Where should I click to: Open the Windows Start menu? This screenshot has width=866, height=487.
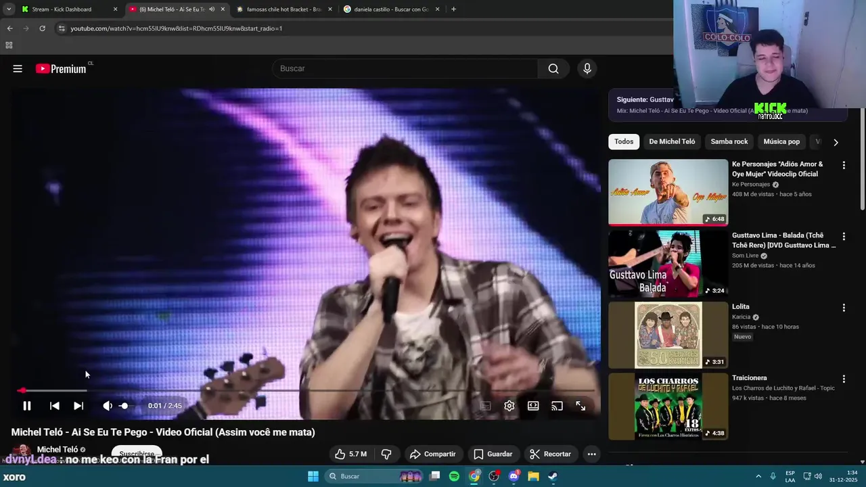click(313, 476)
